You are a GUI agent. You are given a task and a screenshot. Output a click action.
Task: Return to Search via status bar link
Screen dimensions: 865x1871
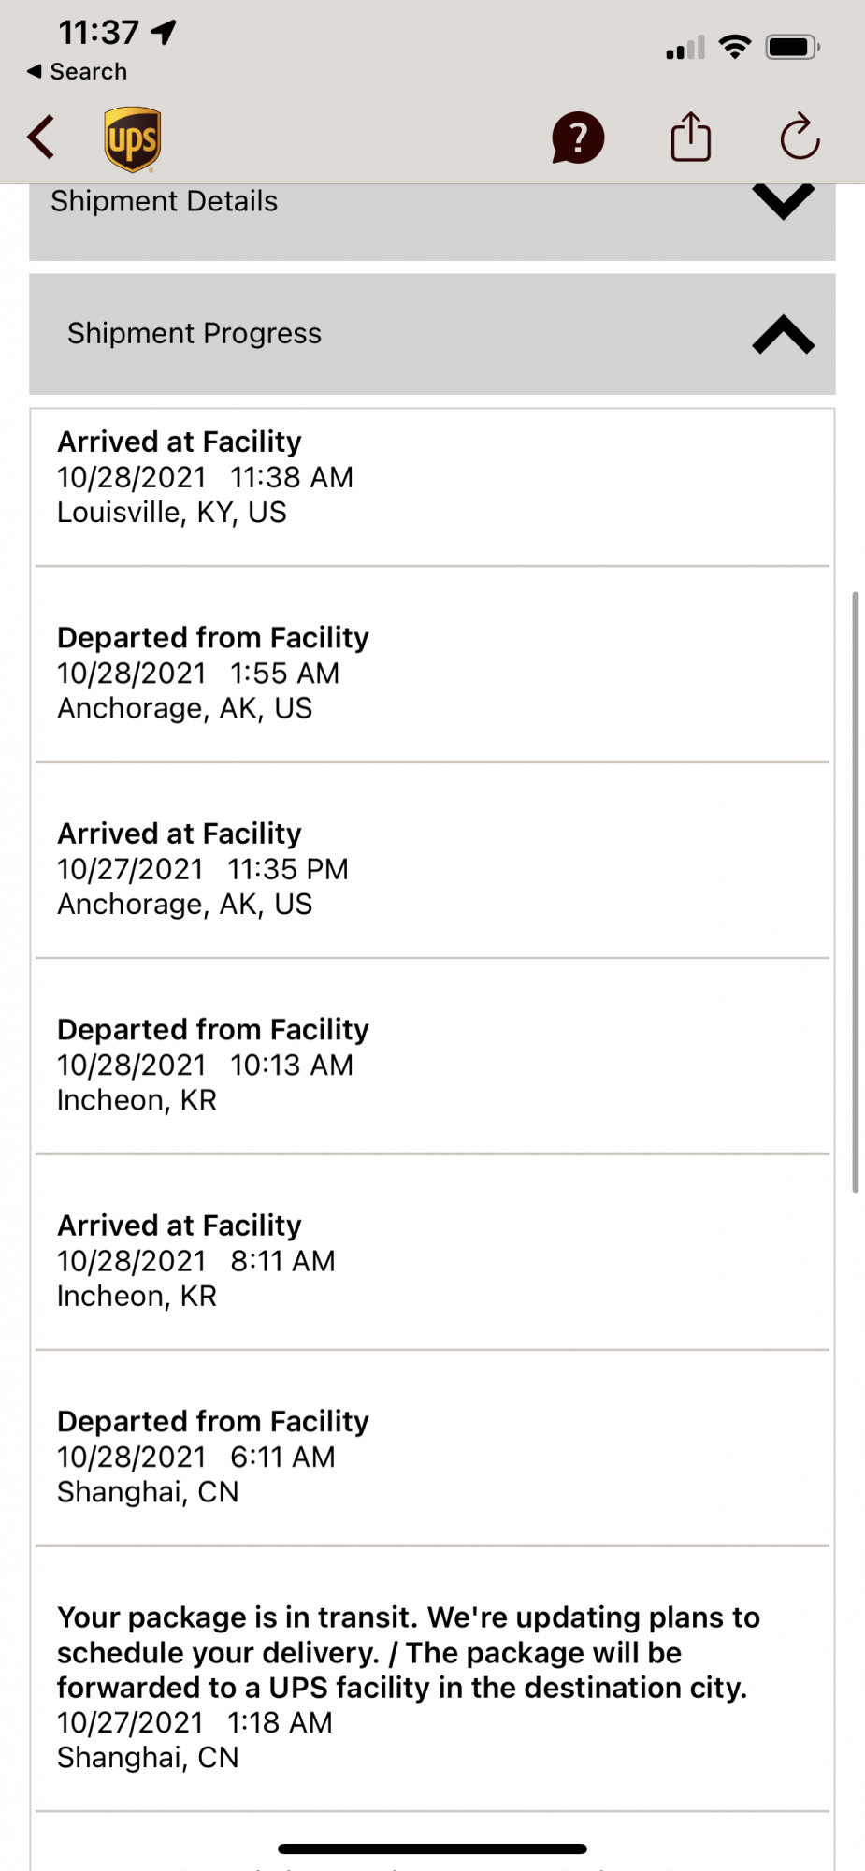pyautogui.click(x=78, y=71)
